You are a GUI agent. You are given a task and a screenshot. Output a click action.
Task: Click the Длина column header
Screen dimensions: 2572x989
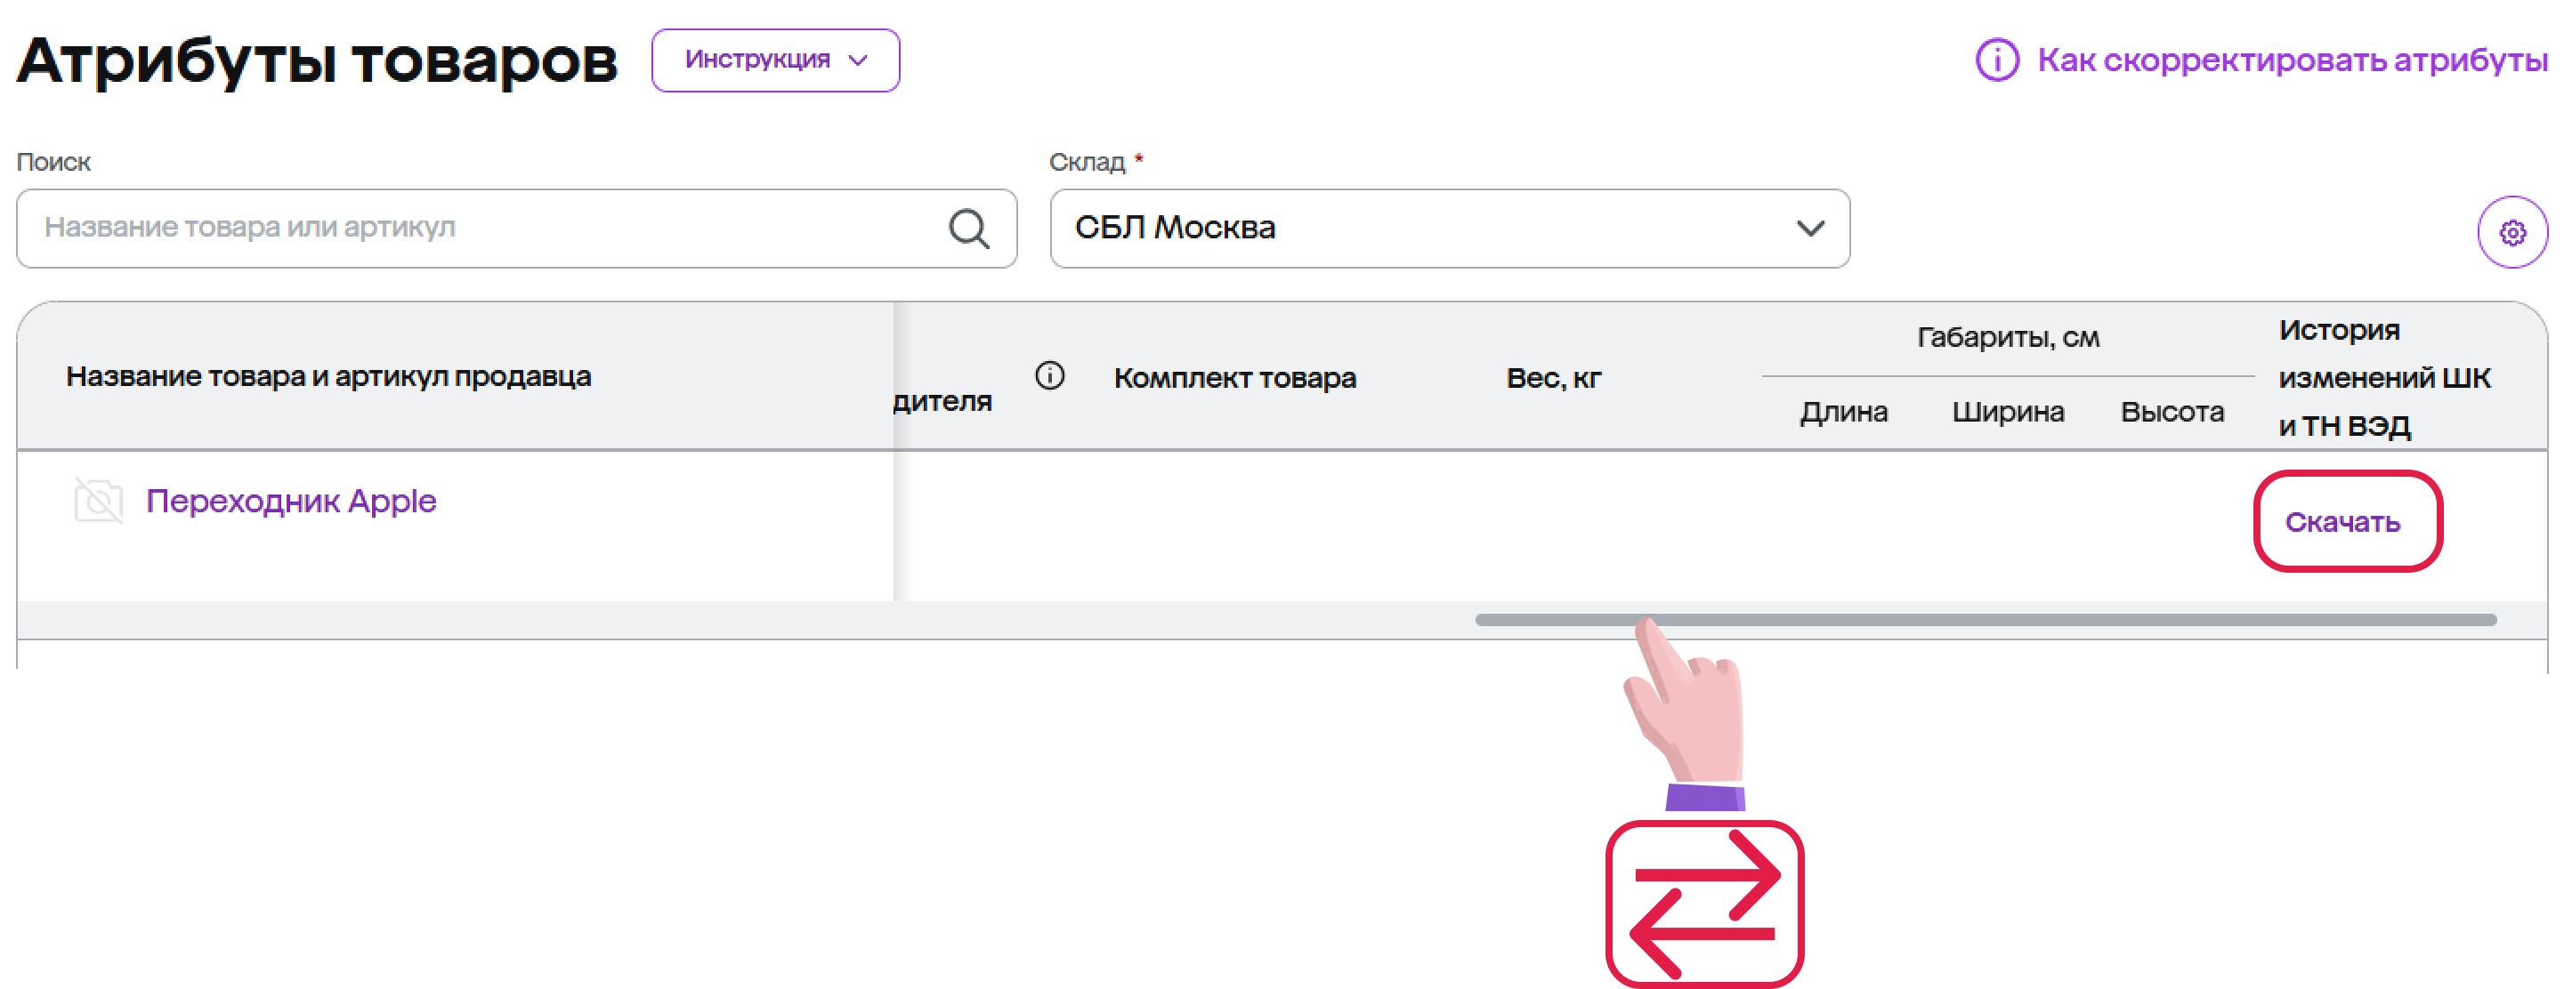pos(1842,411)
